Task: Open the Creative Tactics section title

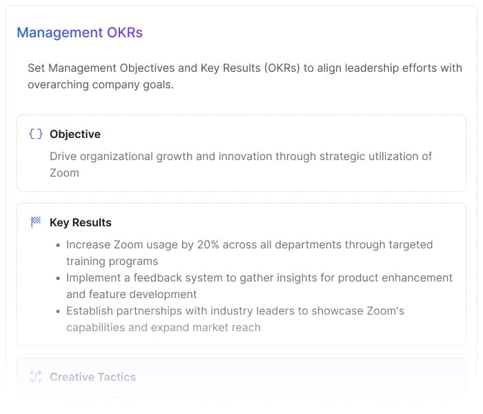Action: [x=92, y=377]
